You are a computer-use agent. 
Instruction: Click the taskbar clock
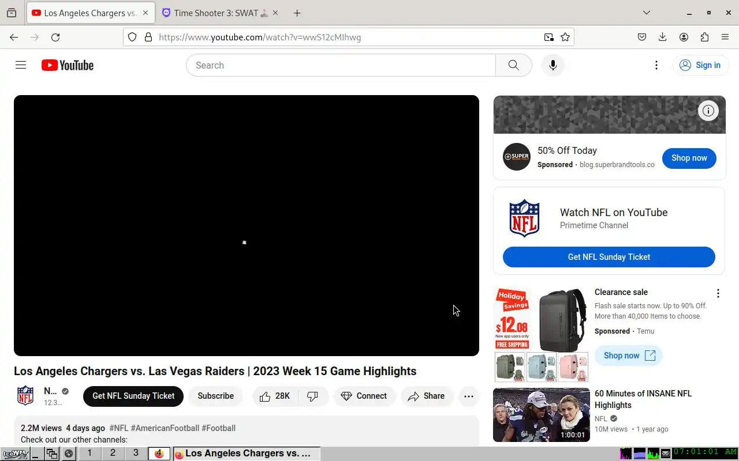click(705, 453)
